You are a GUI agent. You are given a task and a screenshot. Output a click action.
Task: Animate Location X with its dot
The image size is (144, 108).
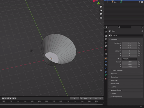[141, 43]
